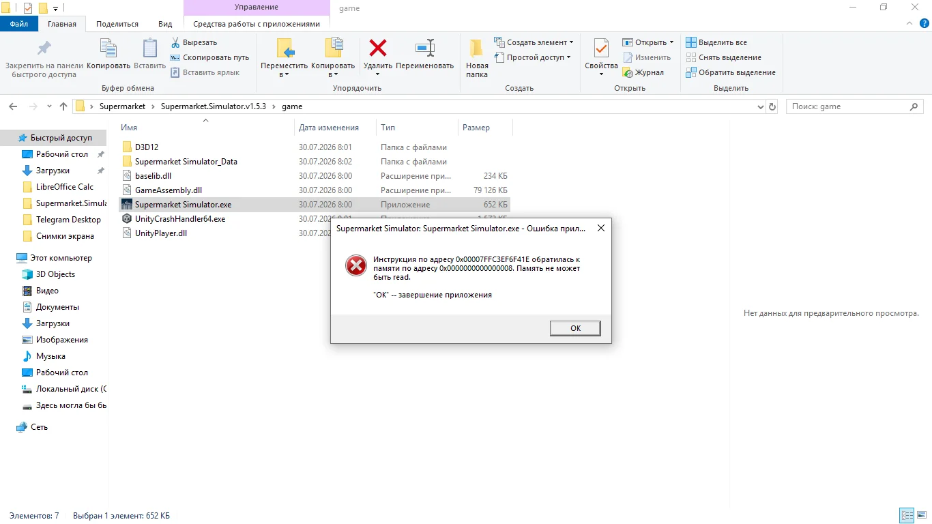Expand the Создать элемент dropdown

pyautogui.click(x=534, y=42)
